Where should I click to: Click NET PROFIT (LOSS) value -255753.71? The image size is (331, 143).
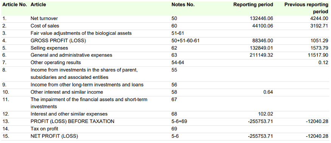pos(261,136)
